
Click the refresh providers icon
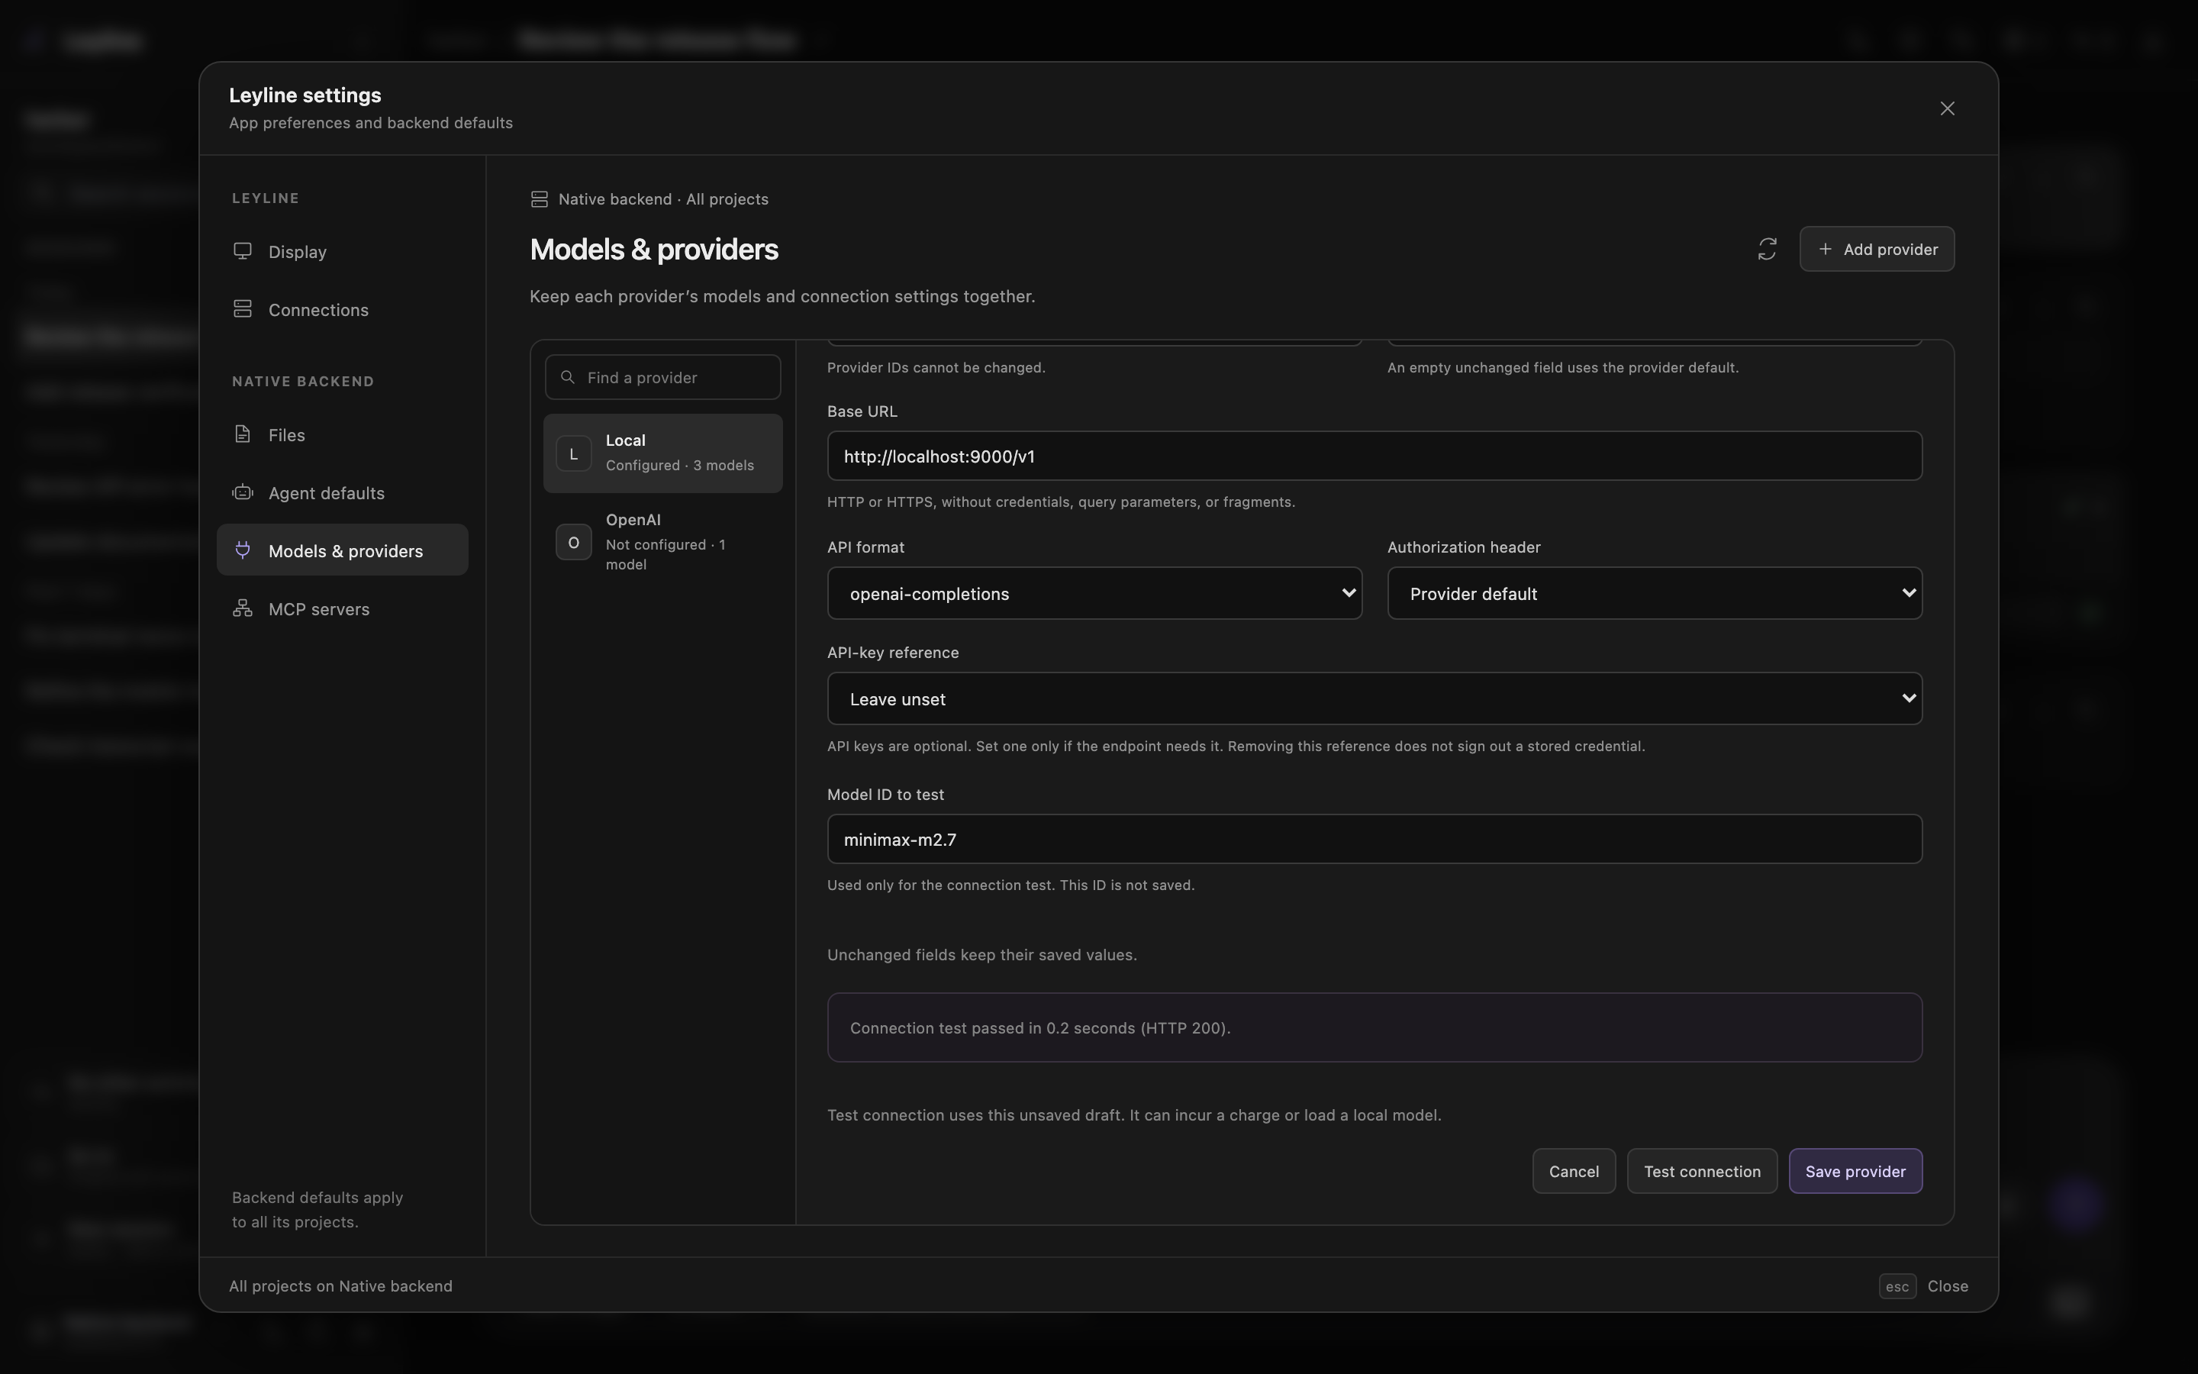click(1767, 249)
